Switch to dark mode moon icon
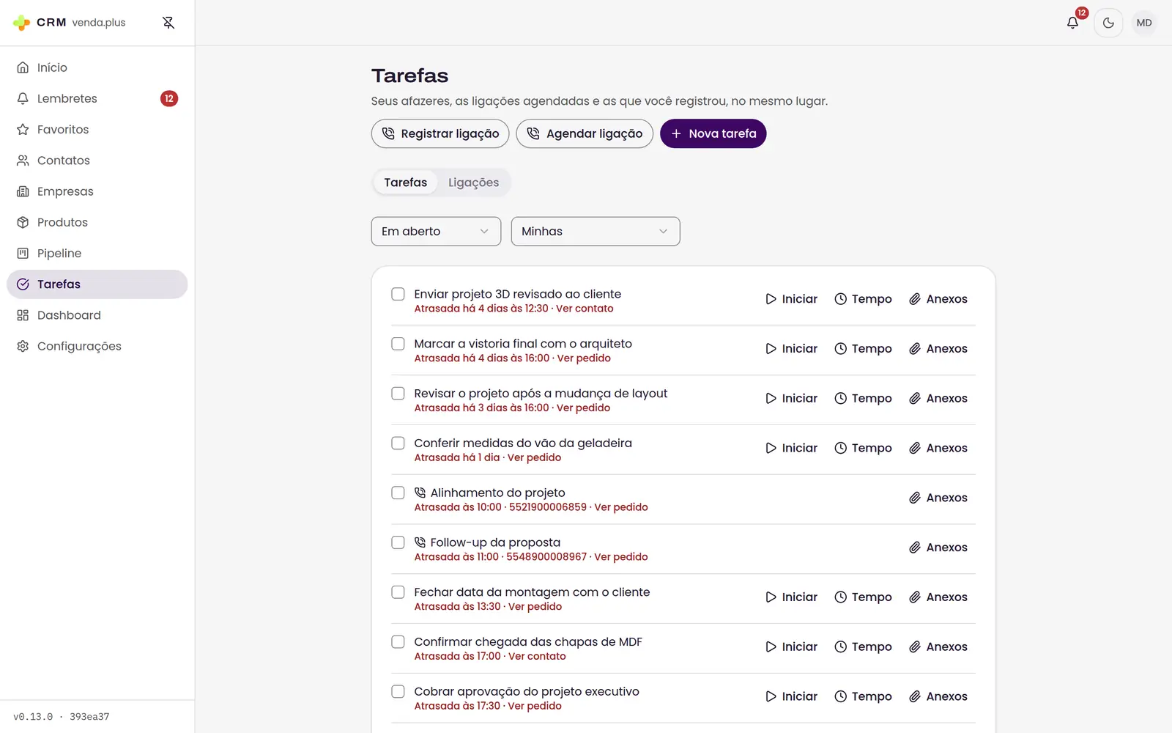Viewport: 1172px width, 733px height. coord(1108,23)
